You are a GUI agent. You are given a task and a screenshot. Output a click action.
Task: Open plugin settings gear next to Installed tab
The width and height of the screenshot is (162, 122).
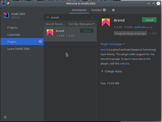pos(113,10)
